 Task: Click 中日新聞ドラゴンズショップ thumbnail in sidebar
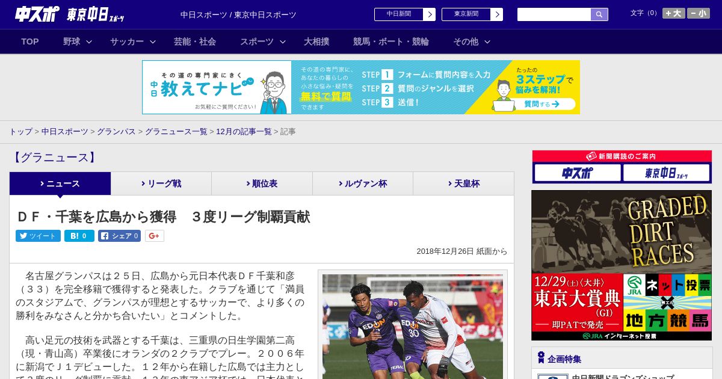tap(552, 376)
